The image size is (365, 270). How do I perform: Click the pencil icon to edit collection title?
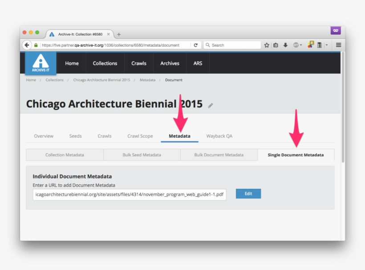coord(210,105)
